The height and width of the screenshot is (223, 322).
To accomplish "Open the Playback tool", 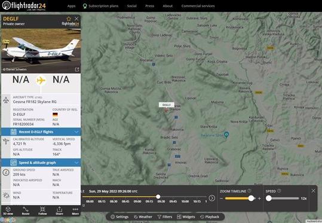I will pos(210,217).
